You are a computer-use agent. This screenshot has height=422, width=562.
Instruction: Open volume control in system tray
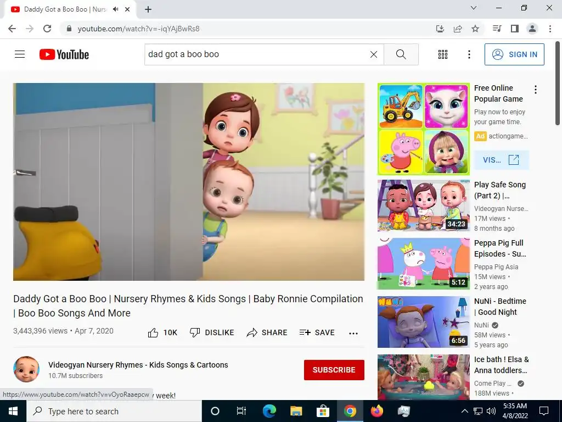tap(491, 411)
